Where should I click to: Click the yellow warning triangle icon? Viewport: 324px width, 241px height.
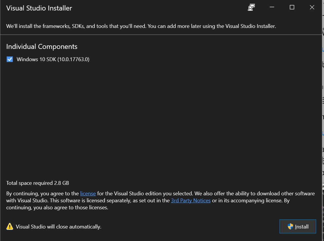coord(10,226)
